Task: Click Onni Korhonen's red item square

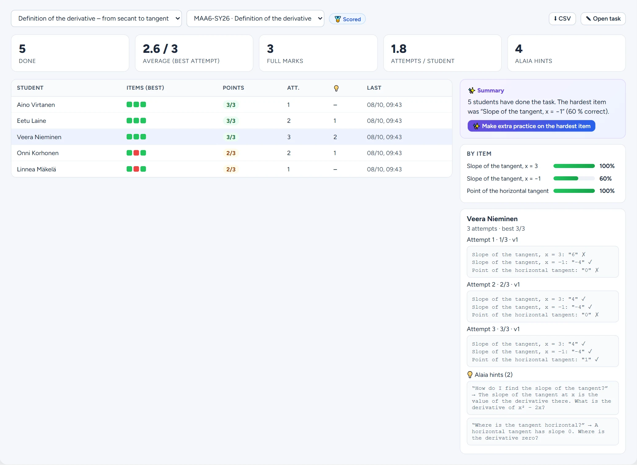Action: [x=136, y=153]
